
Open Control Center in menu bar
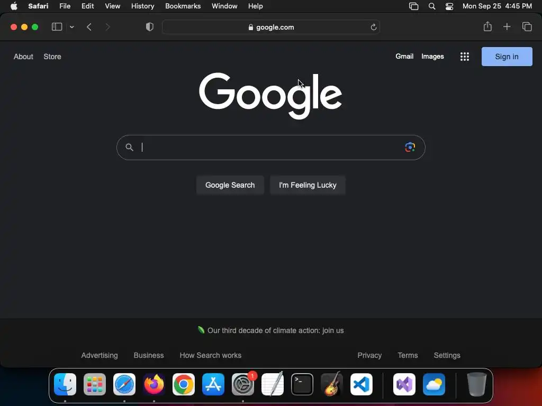pos(449,6)
